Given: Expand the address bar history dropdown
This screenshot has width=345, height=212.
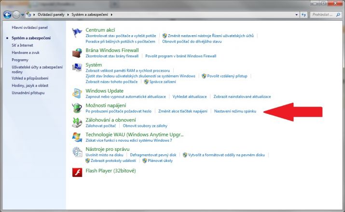Looking at the screenshot, I should [x=297, y=15].
